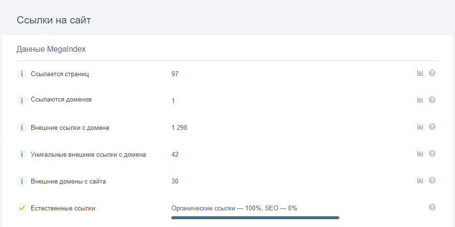Open help for Уникальные внешние ссылки с домена
This screenshot has width=455, height=227.
point(432,154)
